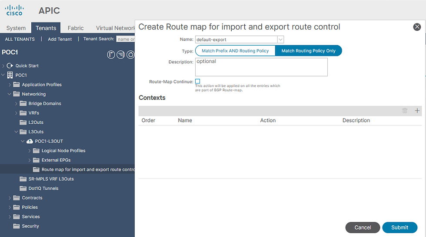
Task: Expand the Quick Start tree node
Action: (x=3, y=66)
